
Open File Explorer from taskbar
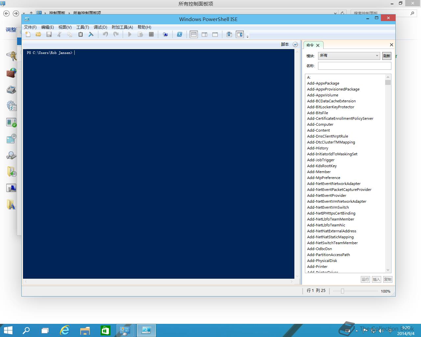pyautogui.click(x=85, y=330)
